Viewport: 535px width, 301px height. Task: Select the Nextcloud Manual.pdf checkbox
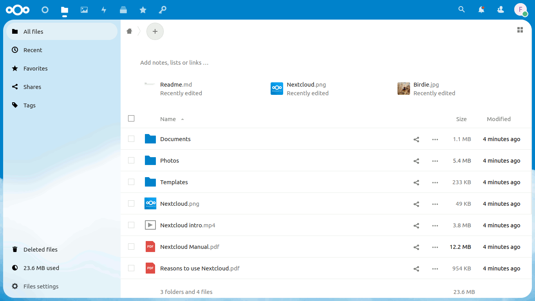pos(131,247)
